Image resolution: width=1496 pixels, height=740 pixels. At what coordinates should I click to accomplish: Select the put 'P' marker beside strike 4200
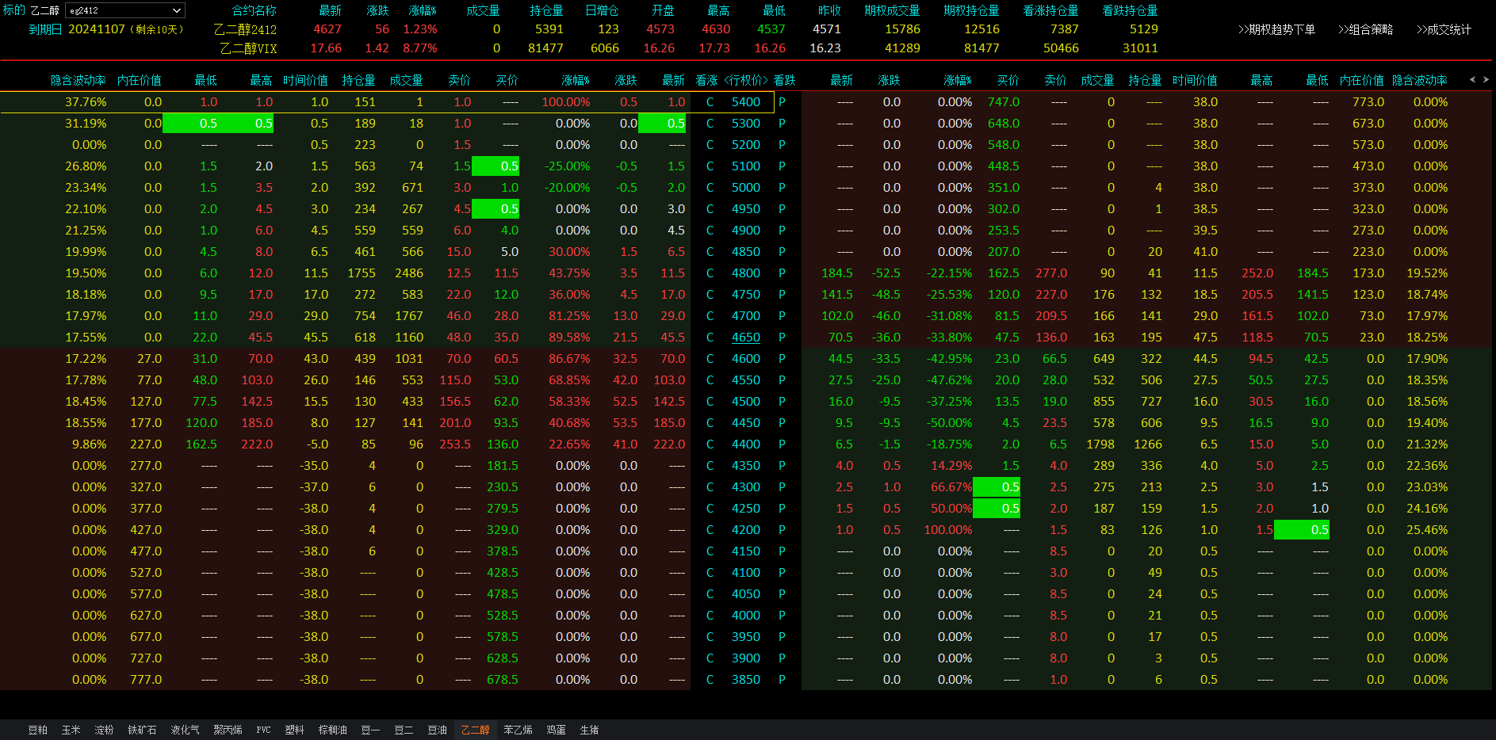click(782, 530)
